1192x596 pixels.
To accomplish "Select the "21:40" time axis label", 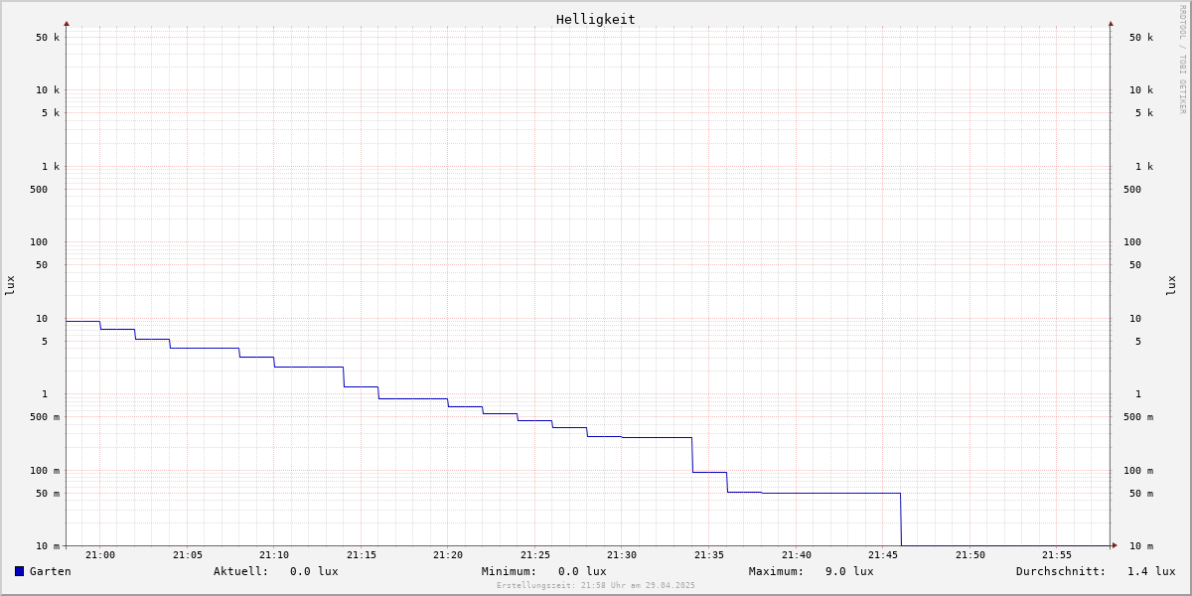I will click(x=797, y=555).
